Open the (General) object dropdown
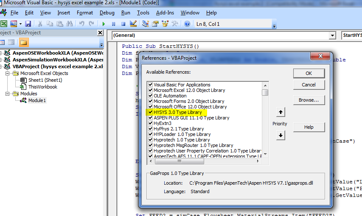The width and height of the screenshot is (362, 216). pyautogui.click(x=332, y=36)
